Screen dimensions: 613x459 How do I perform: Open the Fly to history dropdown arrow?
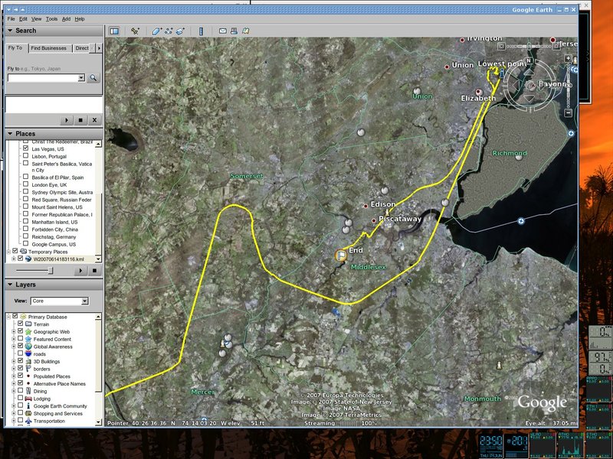pyautogui.click(x=81, y=78)
